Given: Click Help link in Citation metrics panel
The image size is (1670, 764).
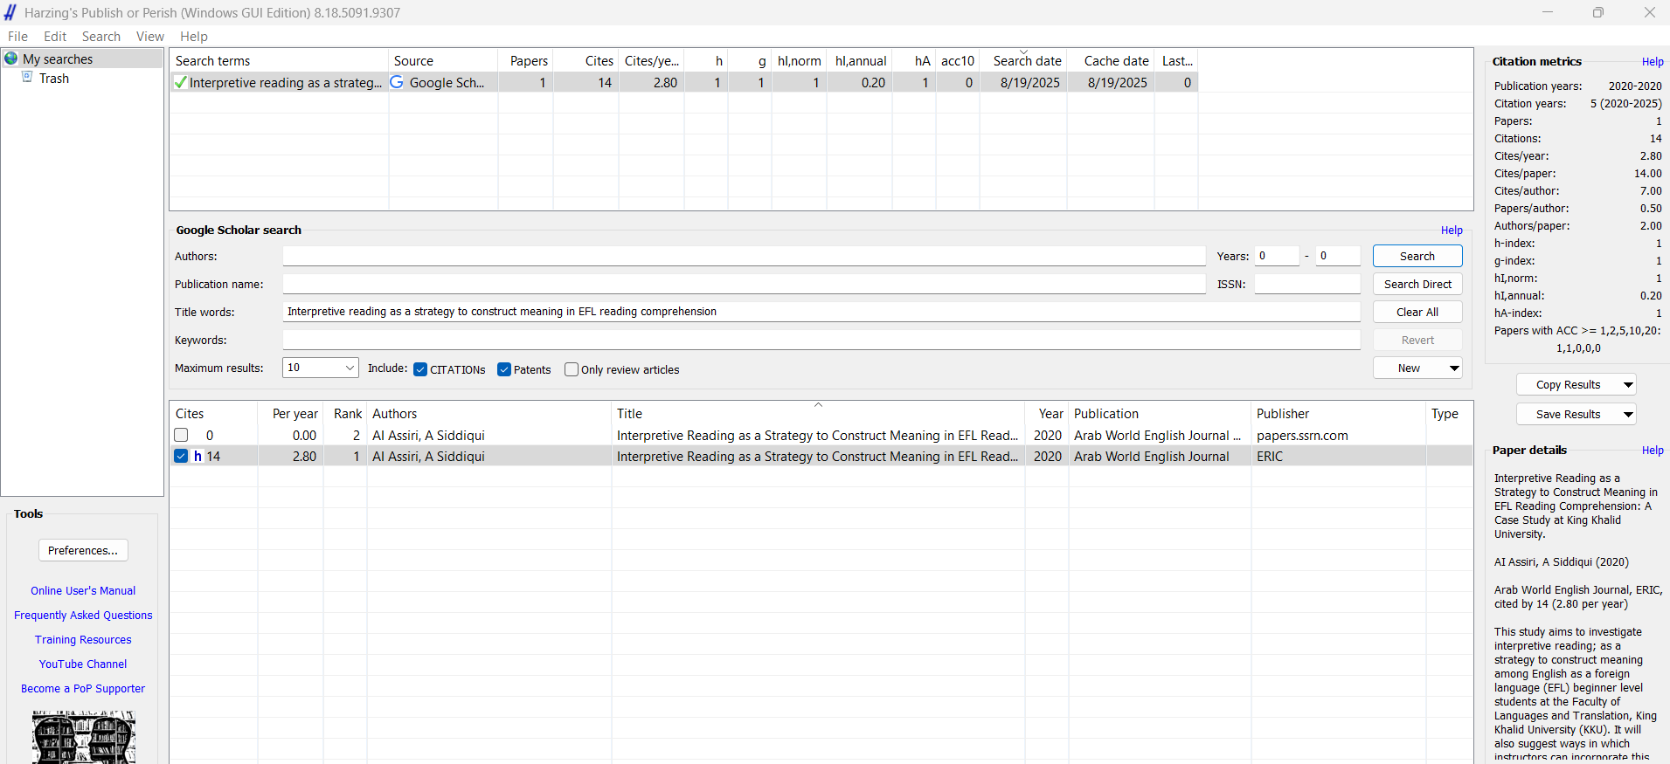Looking at the screenshot, I should 1653,62.
